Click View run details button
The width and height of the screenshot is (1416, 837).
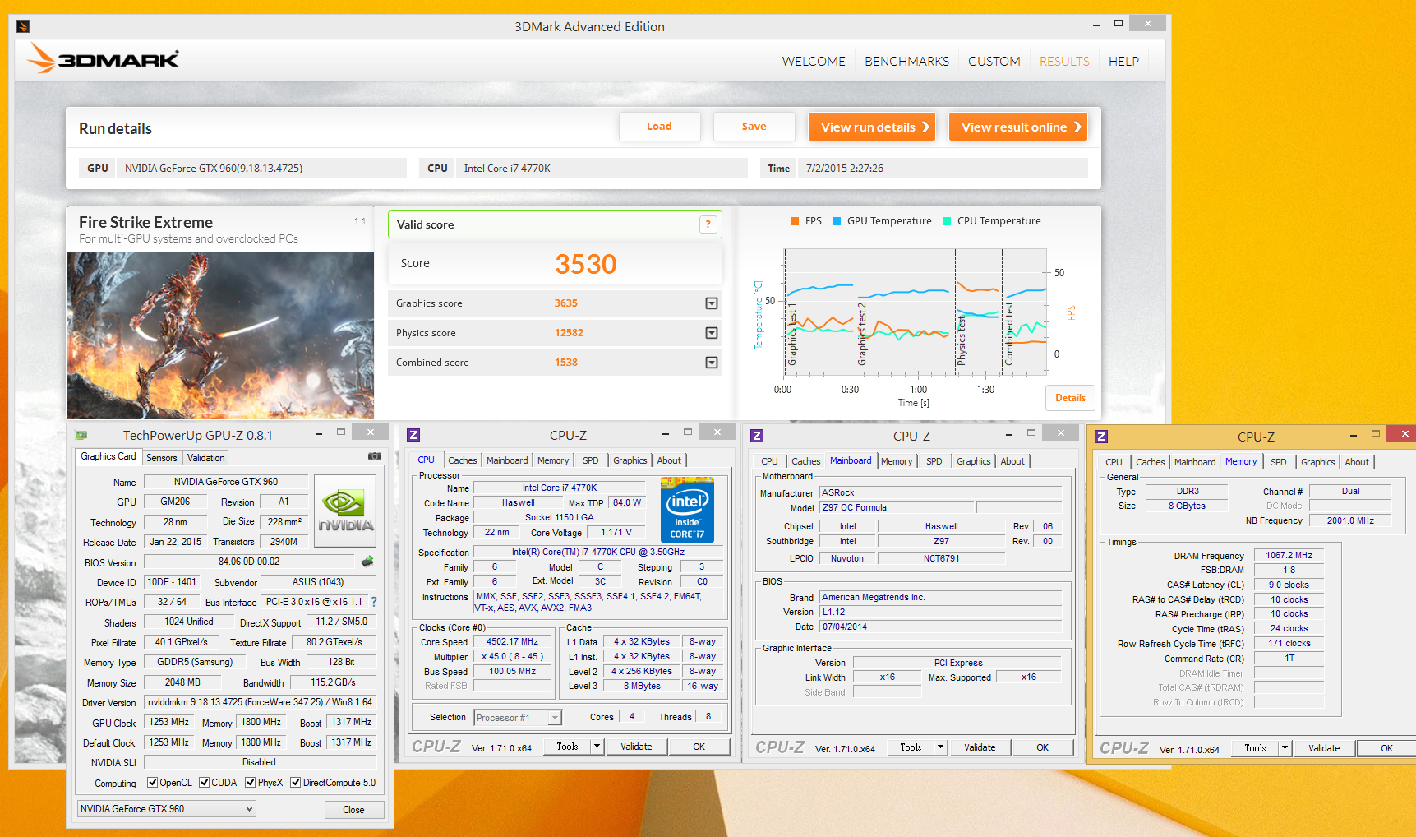pos(872,127)
